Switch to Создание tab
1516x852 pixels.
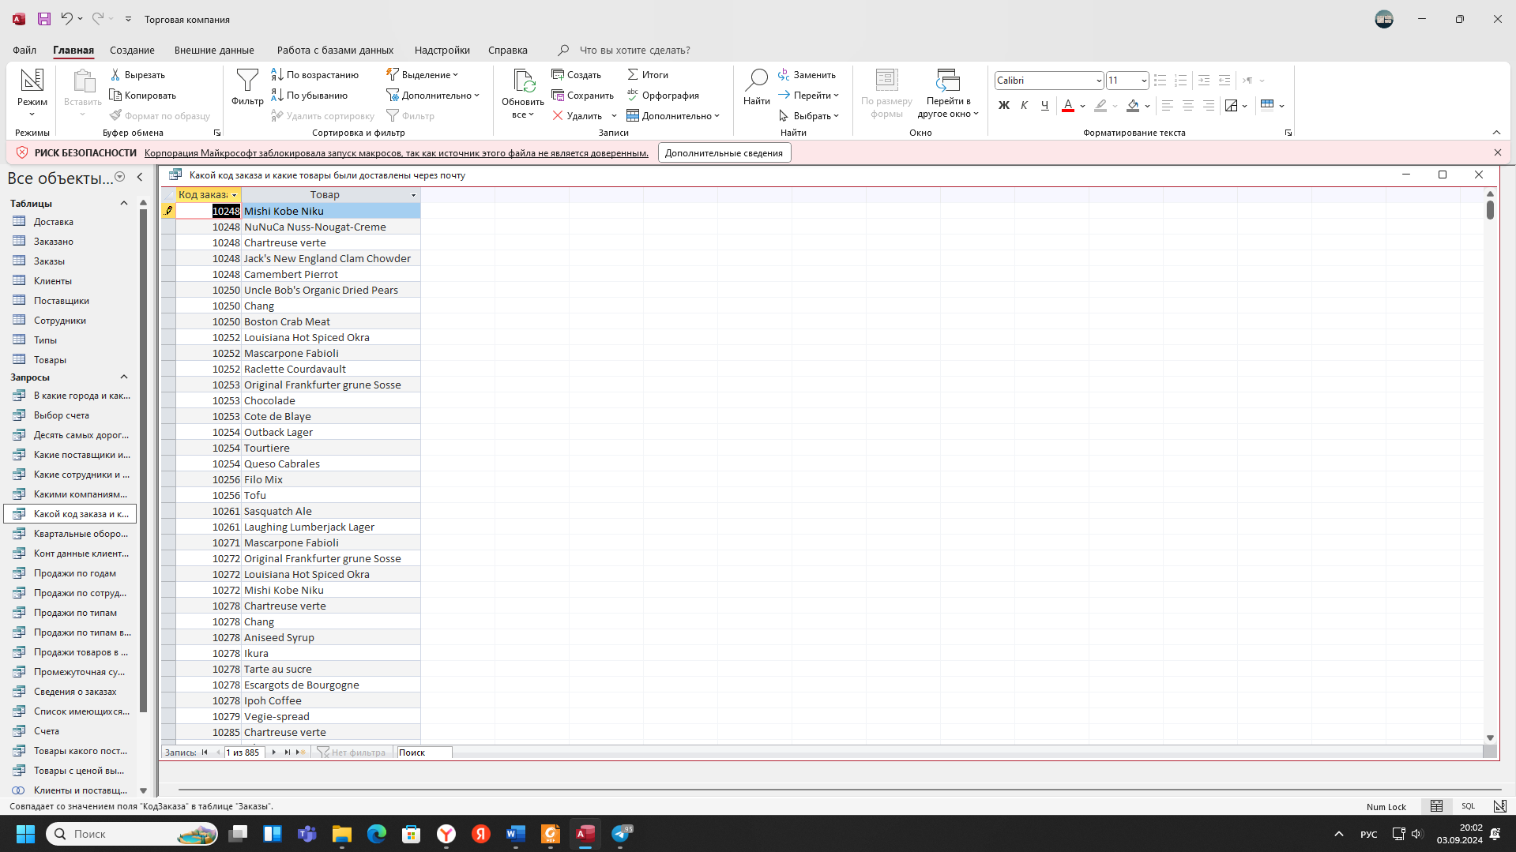coord(132,50)
